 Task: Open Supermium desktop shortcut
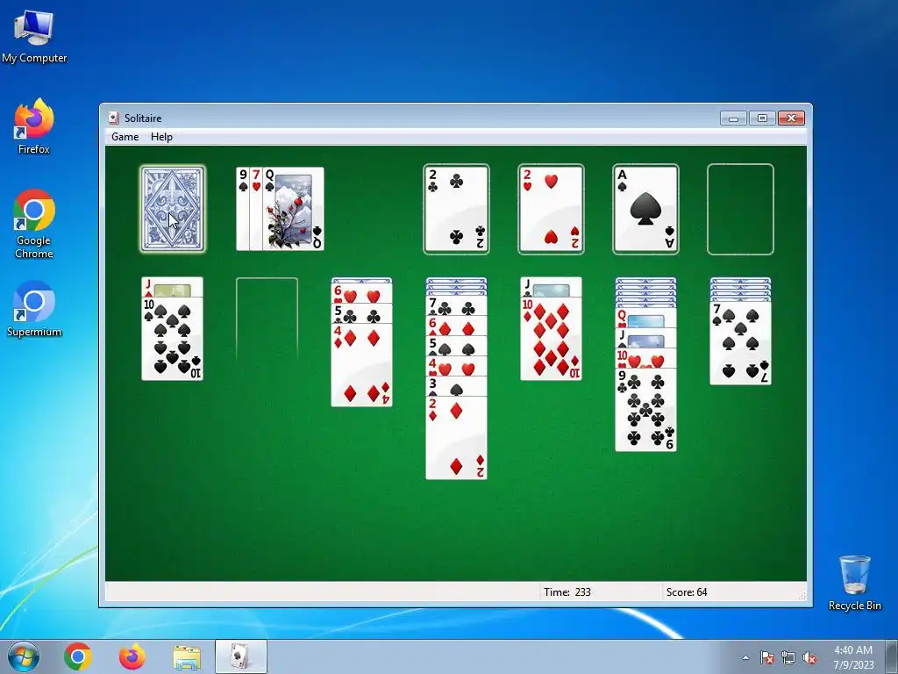pyautogui.click(x=34, y=309)
